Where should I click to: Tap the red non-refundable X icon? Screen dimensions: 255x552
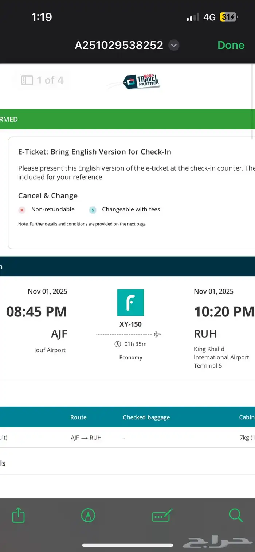tap(22, 210)
